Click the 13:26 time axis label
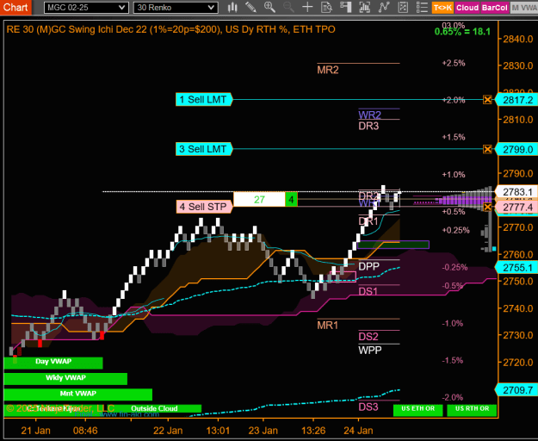The width and height of the screenshot is (538, 441). (313, 431)
